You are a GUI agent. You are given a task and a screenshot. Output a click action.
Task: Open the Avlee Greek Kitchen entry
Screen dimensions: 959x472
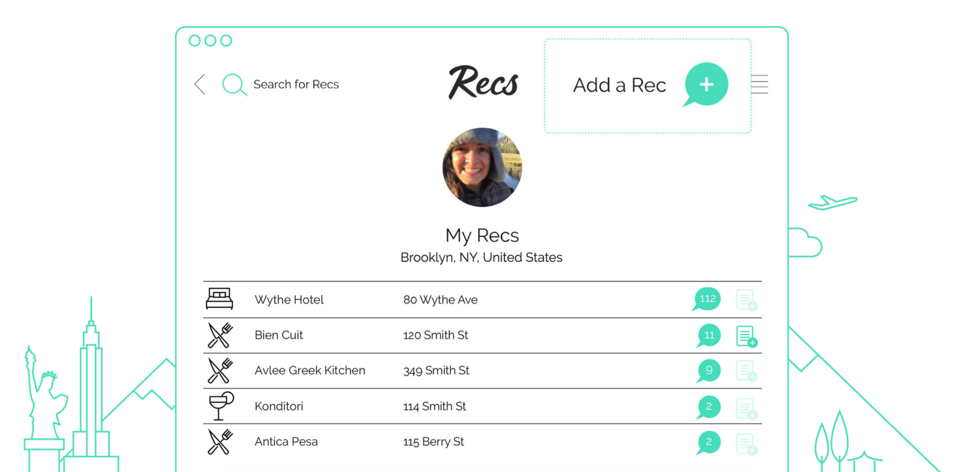point(309,370)
